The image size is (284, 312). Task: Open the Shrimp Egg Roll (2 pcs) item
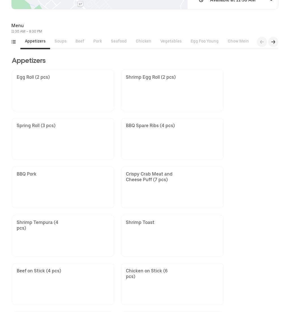tap(172, 90)
